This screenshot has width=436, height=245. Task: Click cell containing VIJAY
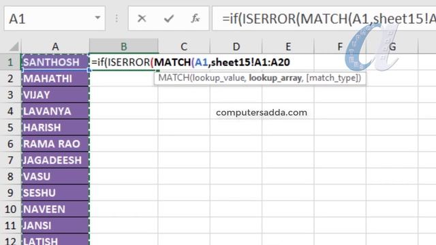point(55,95)
